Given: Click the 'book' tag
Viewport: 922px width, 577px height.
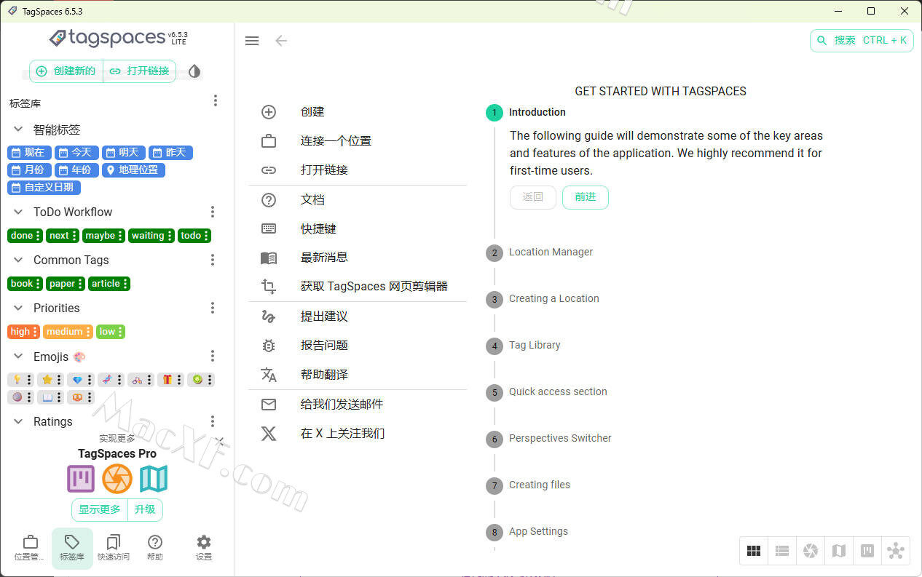Looking at the screenshot, I should 25,284.
